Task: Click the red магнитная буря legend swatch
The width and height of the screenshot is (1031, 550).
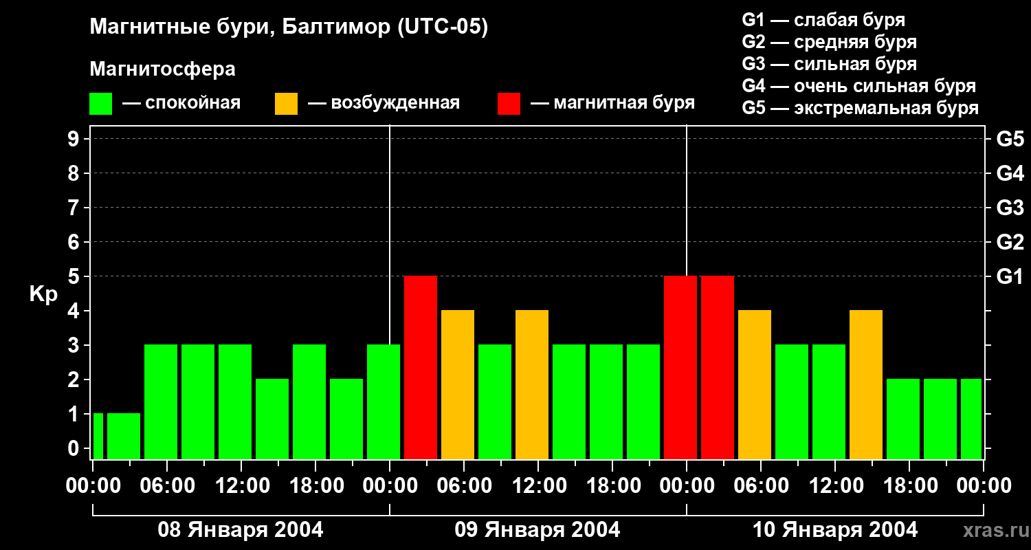Action: coord(509,104)
